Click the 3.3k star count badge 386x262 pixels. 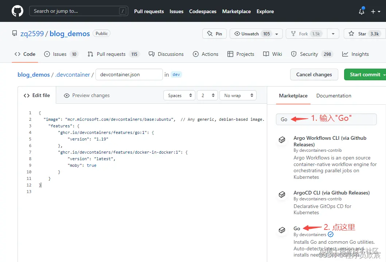pos(374,34)
